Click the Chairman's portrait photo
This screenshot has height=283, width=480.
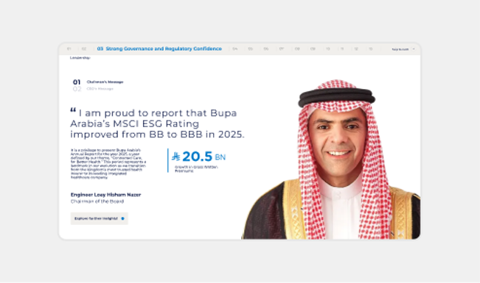[331, 160]
